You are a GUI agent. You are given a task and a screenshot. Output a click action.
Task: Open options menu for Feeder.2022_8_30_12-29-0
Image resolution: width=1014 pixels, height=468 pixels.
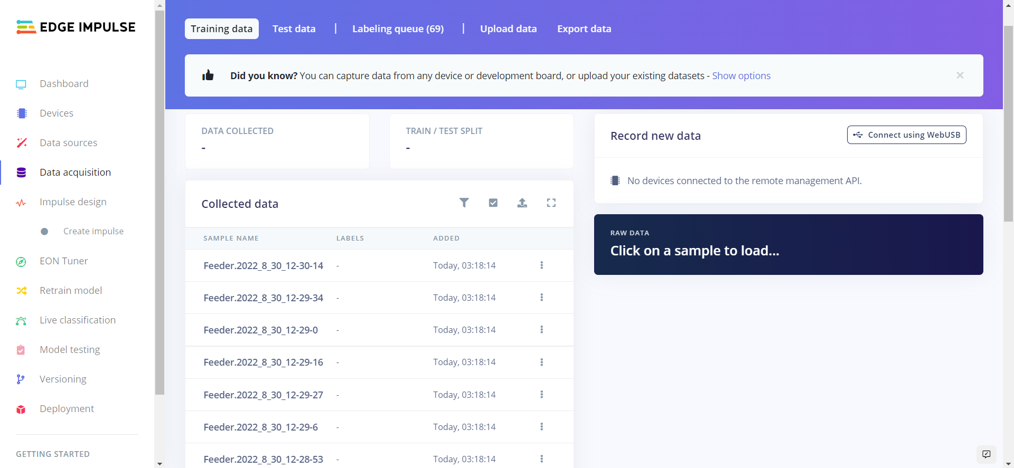point(541,330)
